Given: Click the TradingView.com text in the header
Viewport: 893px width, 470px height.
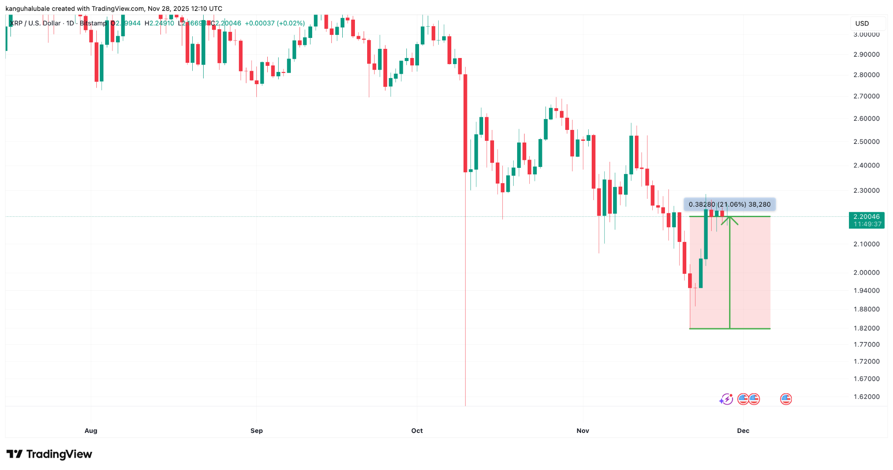Looking at the screenshot, I should tap(117, 8).
